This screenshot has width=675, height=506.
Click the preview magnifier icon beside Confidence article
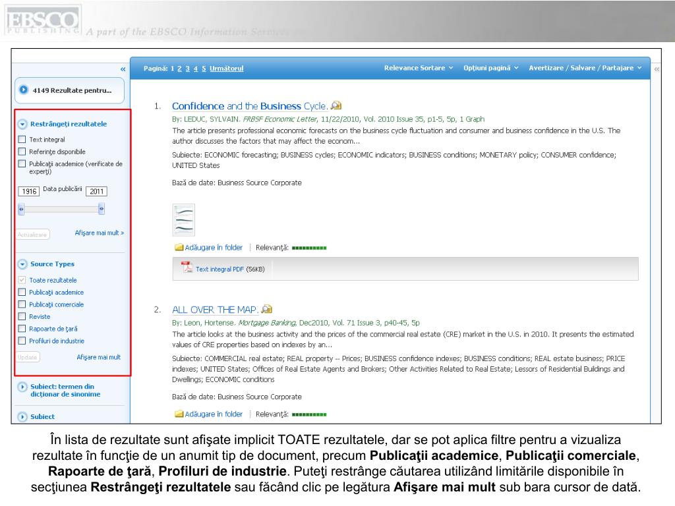[x=336, y=105]
